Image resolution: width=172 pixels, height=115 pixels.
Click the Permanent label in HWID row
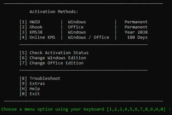136,22
